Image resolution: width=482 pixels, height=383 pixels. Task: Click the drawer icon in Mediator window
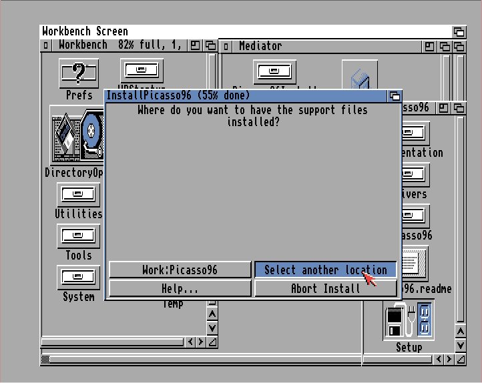click(x=275, y=71)
